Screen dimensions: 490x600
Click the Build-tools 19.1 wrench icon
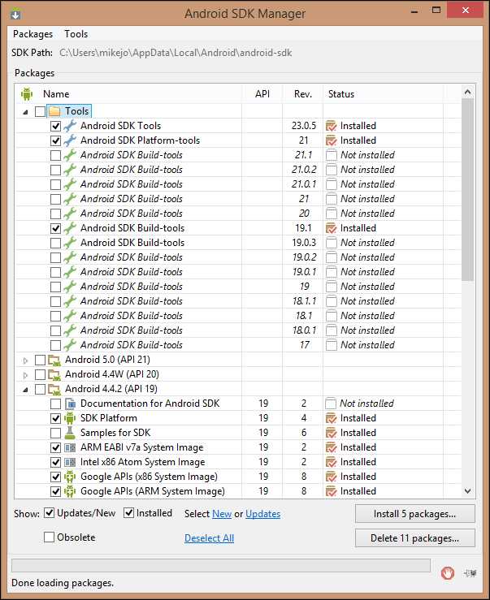pyautogui.click(x=70, y=228)
